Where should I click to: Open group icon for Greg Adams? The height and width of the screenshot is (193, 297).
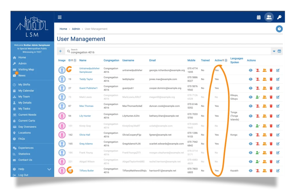tap(265, 144)
